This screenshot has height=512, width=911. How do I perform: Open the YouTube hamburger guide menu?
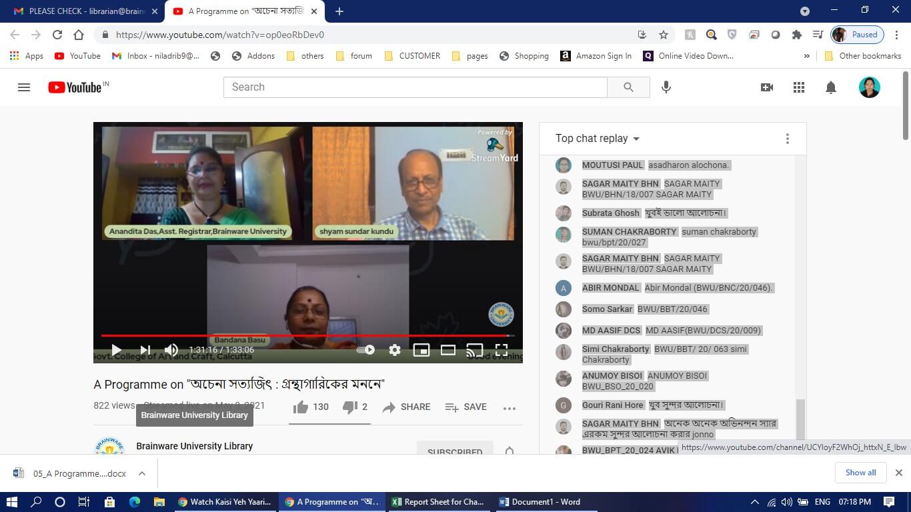tap(24, 87)
